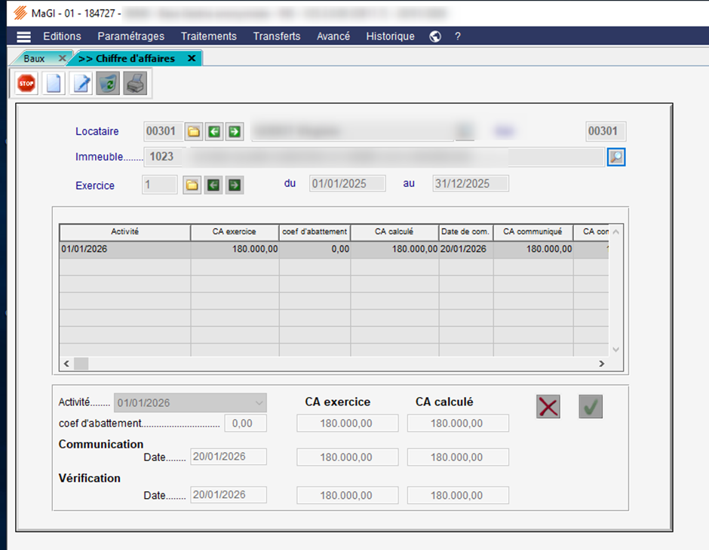This screenshot has width=709, height=550.
Task: Close the Chiffre d'affaires tab
Action: click(x=192, y=58)
